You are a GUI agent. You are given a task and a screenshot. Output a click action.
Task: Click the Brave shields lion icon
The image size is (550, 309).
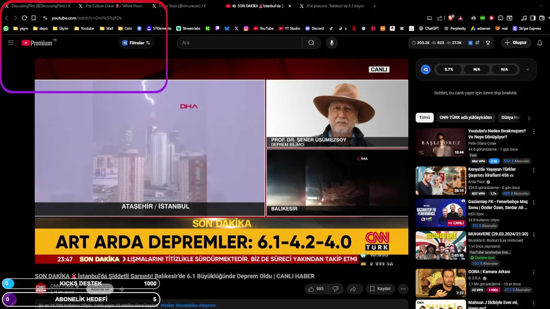pos(450,18)
